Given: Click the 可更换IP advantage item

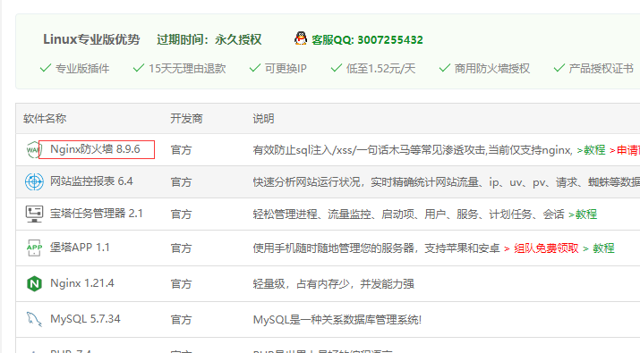Looking at the screenshot, I should 278,69.
